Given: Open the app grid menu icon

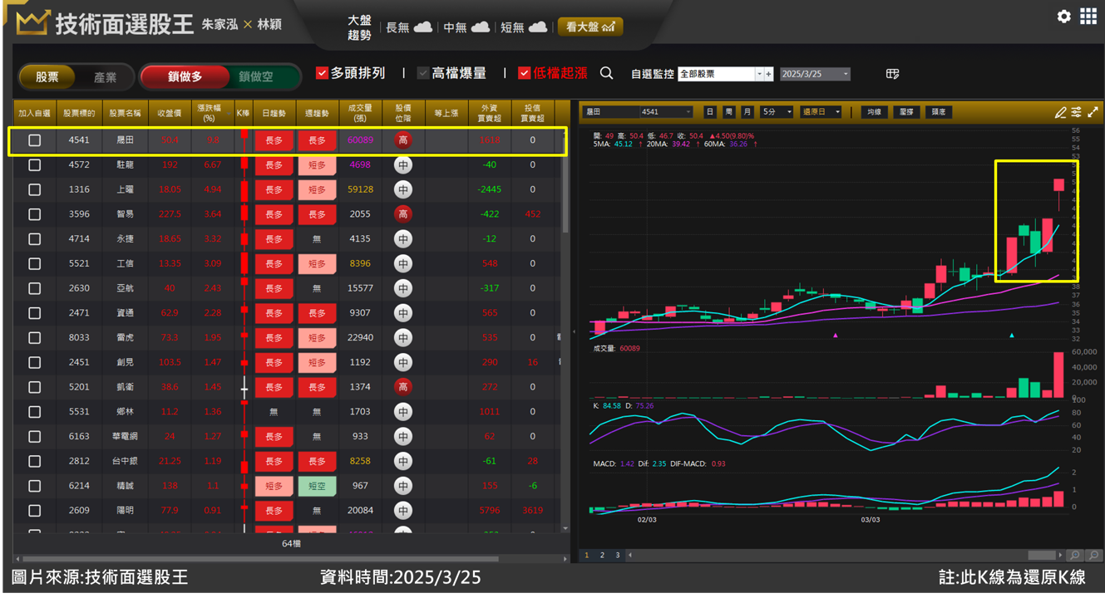Looking at the screenshot, I should tap(1088, 17).
